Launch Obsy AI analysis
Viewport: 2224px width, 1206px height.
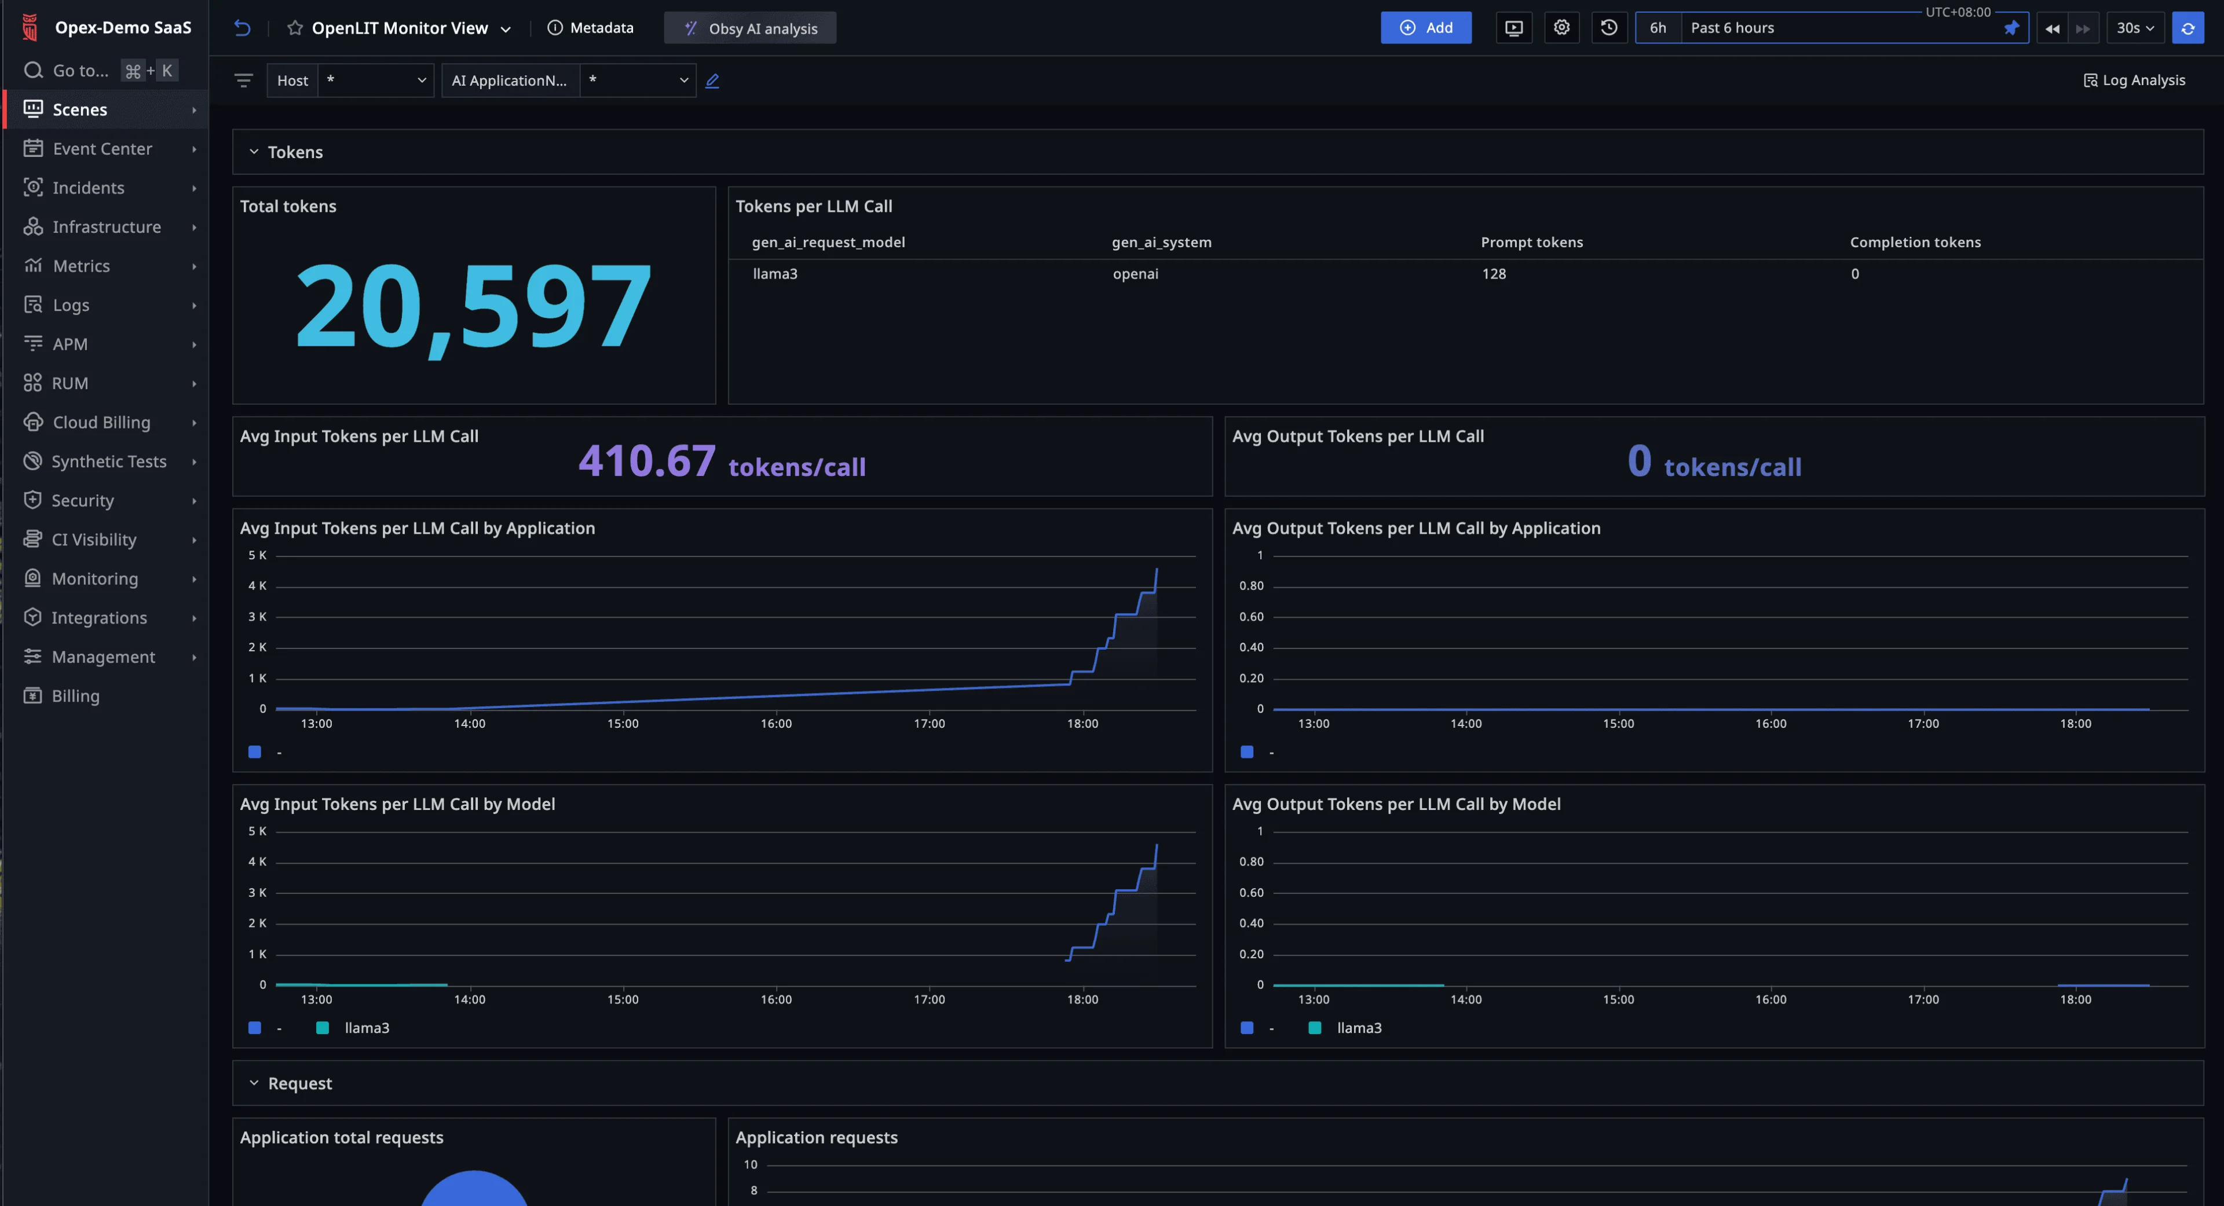[749, 28]
